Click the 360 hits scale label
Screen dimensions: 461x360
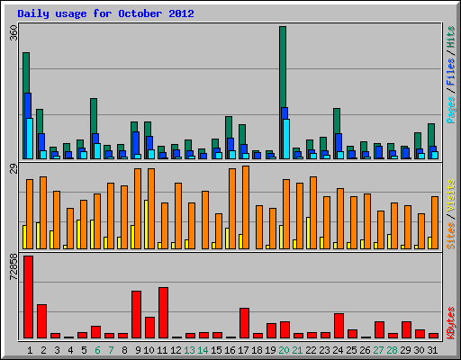click(x=14, y=33)
